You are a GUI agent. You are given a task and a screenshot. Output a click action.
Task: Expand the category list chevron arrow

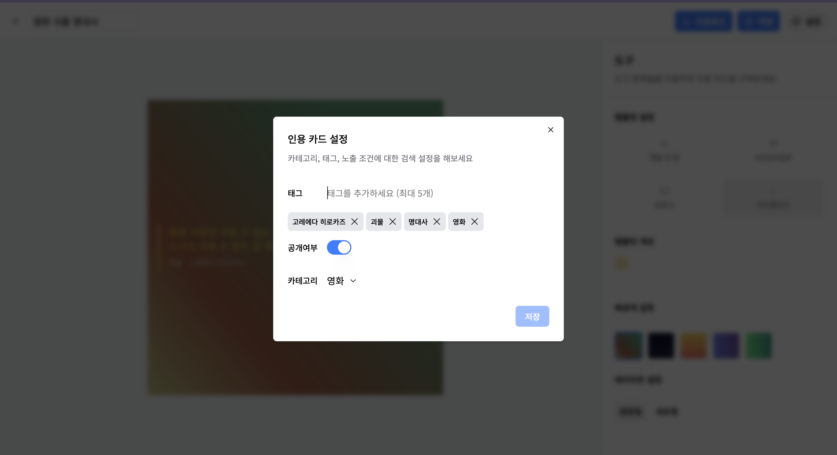(353, 281)
